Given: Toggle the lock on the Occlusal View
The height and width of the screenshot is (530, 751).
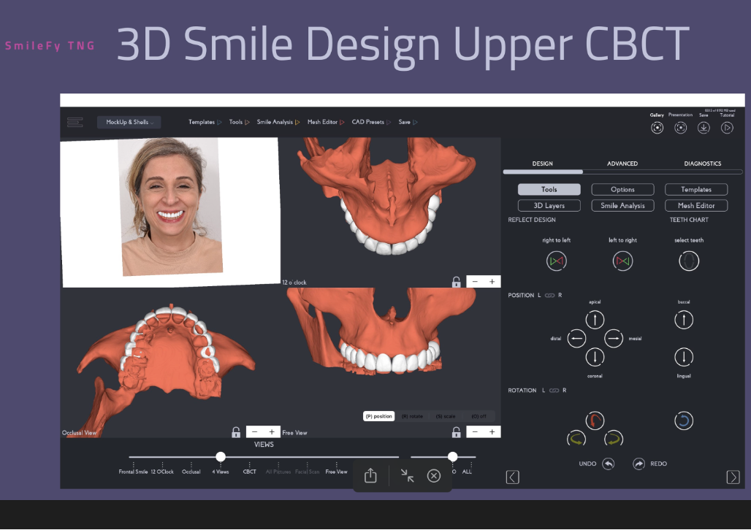Looking at the screenshot, I should point(236,432).
